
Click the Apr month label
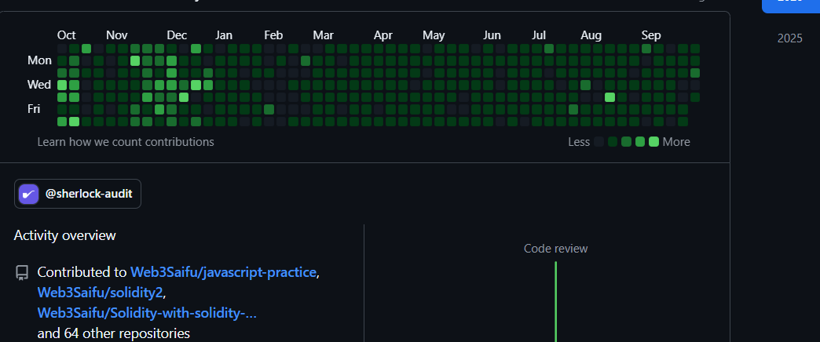383,35
